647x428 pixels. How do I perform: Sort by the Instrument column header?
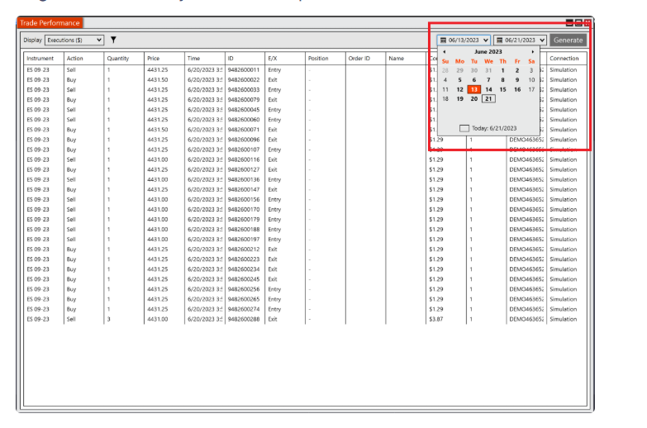(40, 59)
